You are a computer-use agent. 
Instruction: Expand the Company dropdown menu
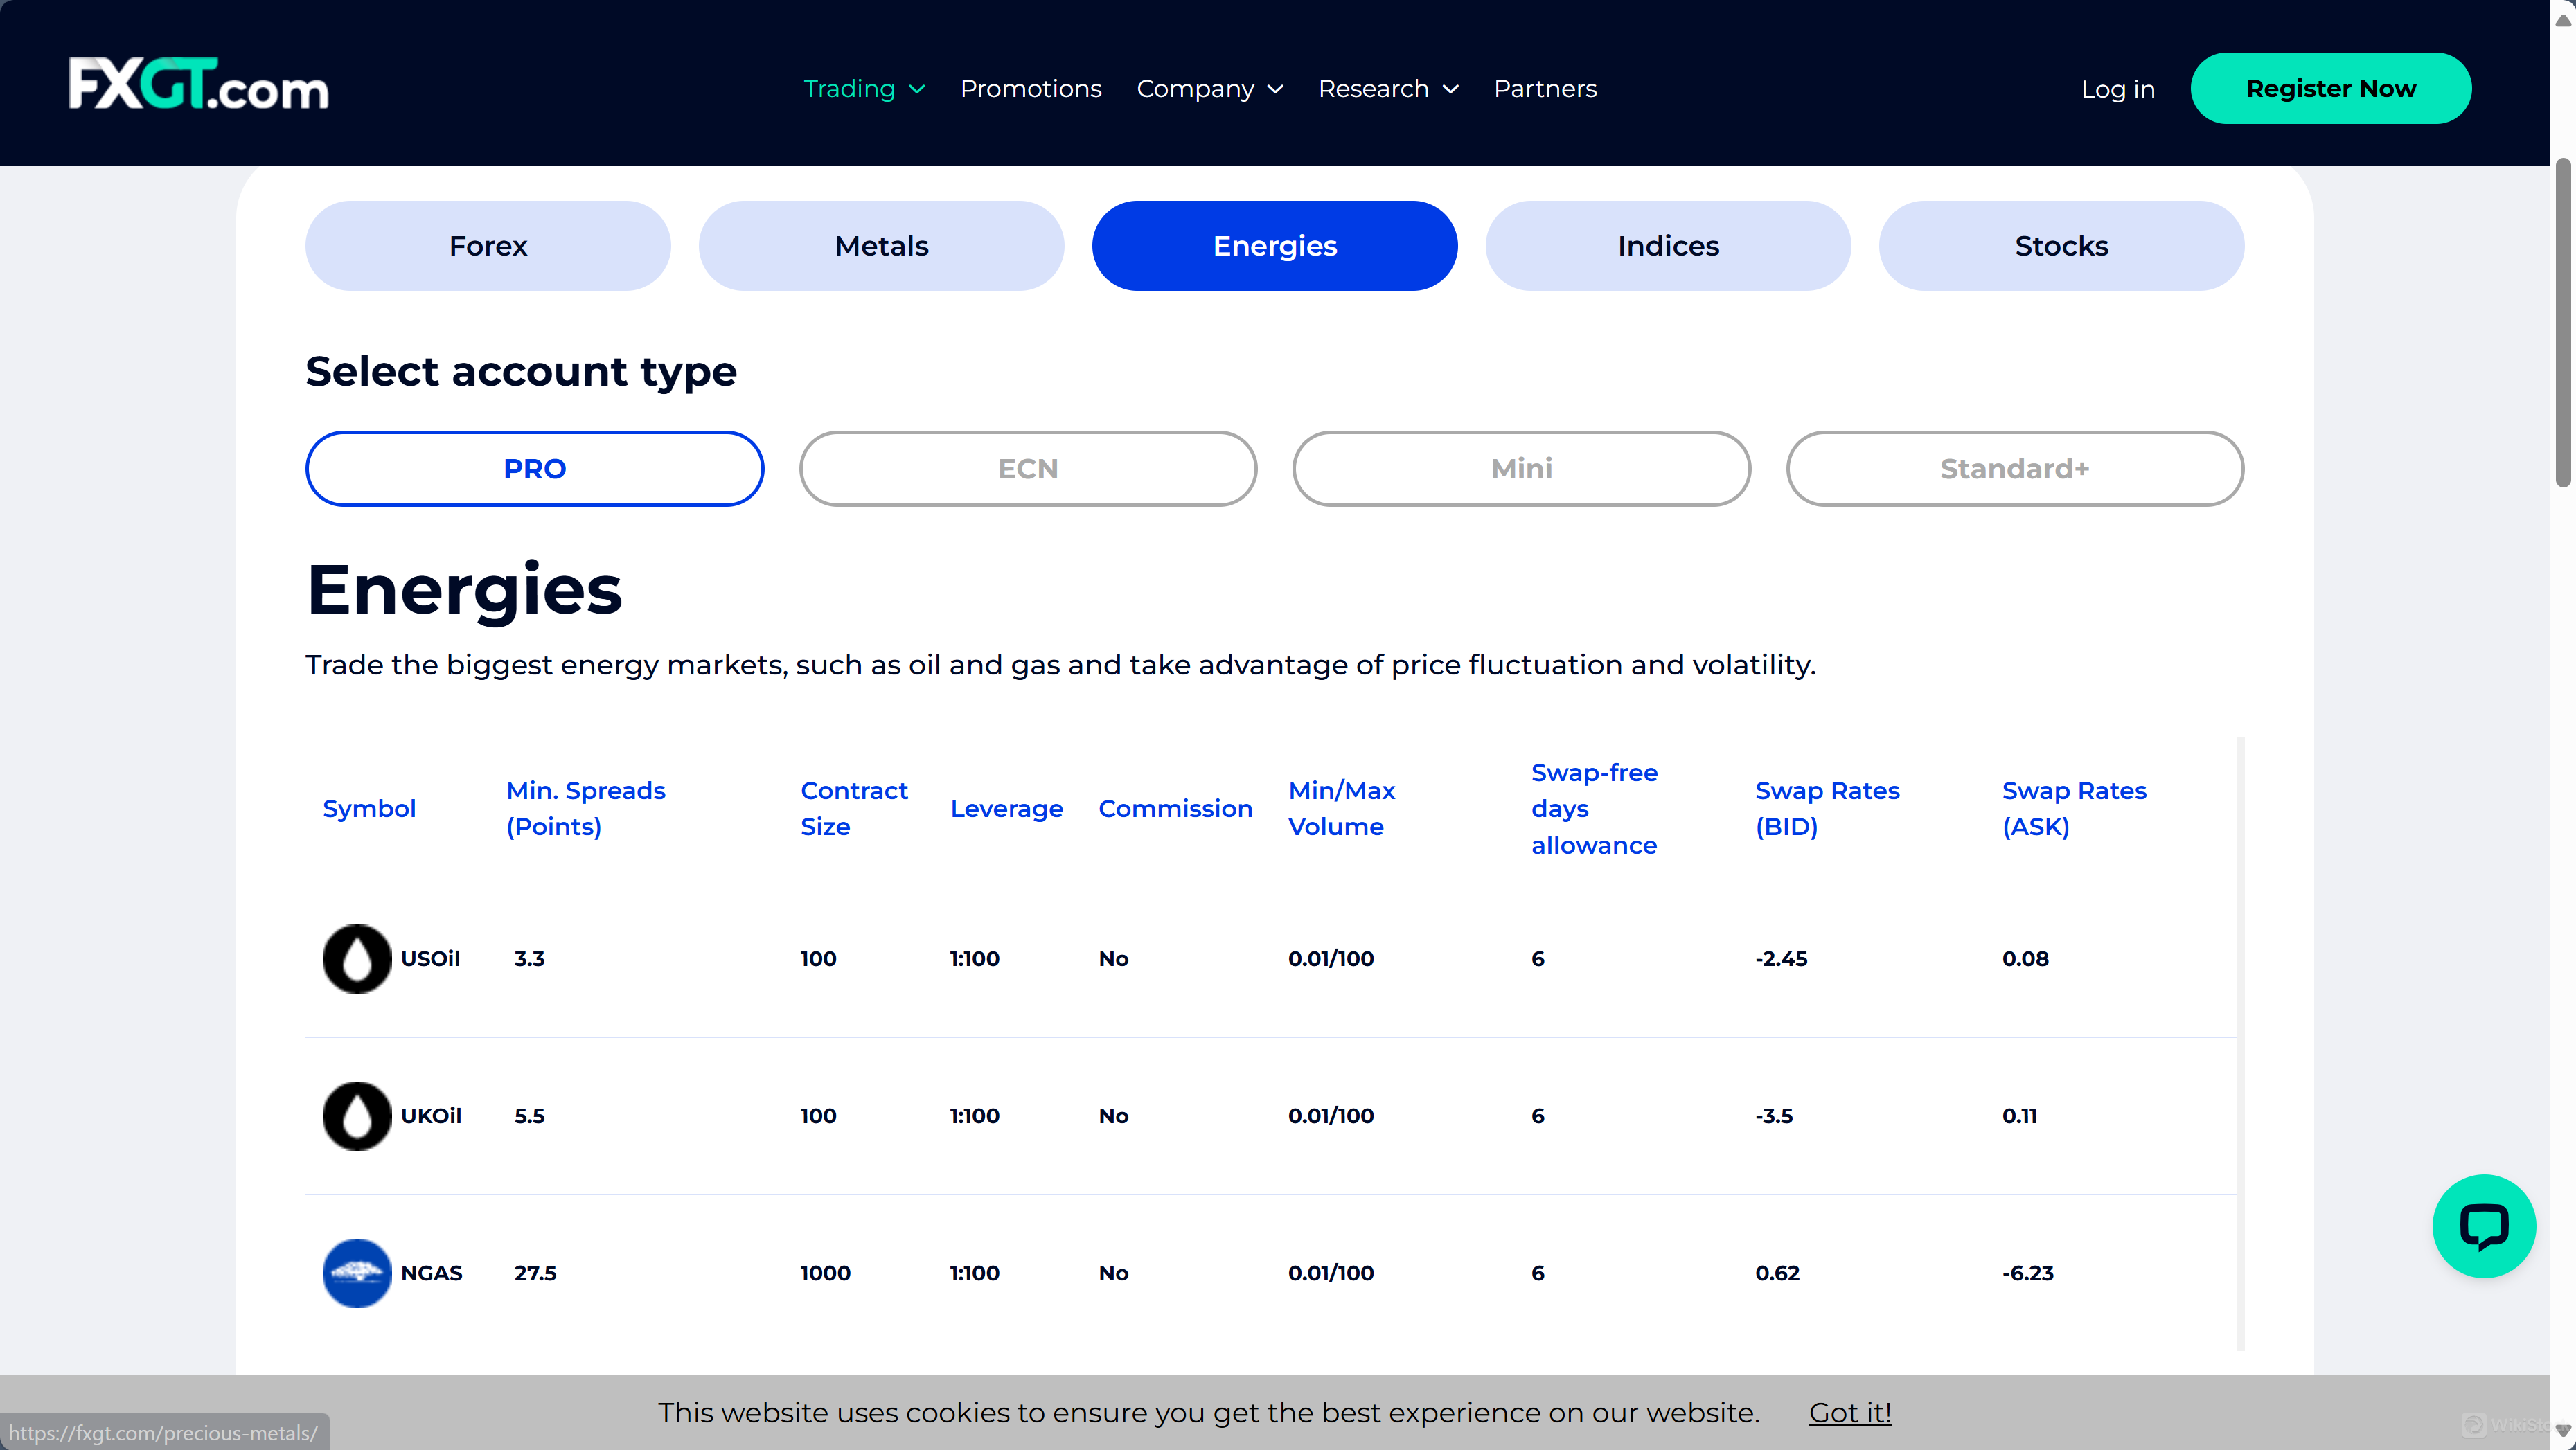tap(1209, 89)
